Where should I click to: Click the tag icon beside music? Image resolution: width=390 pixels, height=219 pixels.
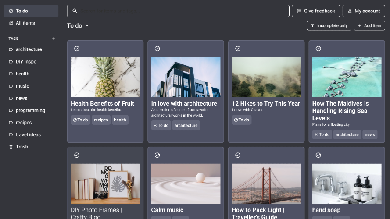click(x=11, y=86)
